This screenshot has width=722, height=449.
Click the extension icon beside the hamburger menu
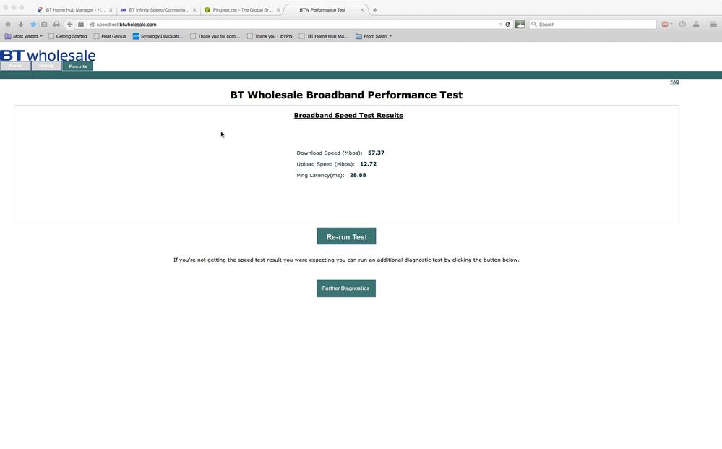696,25
